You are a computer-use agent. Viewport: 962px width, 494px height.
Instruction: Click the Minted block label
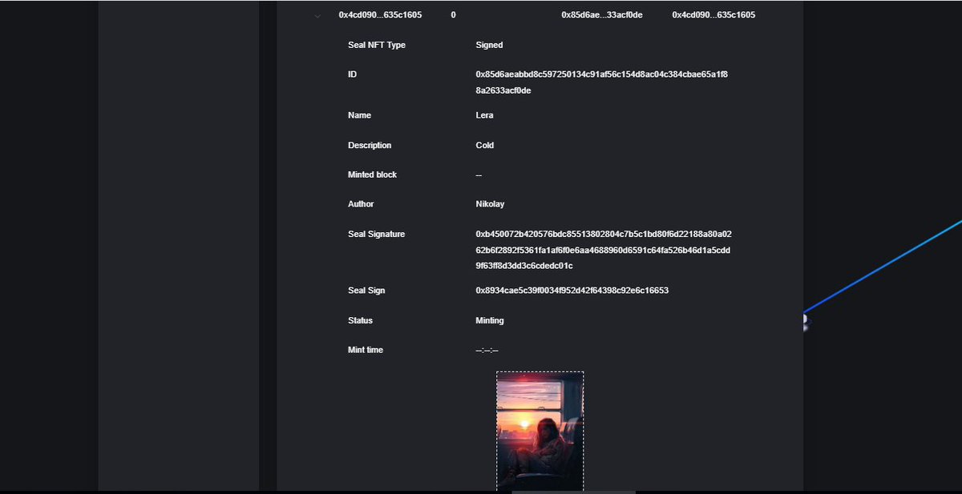pos(372,175)
